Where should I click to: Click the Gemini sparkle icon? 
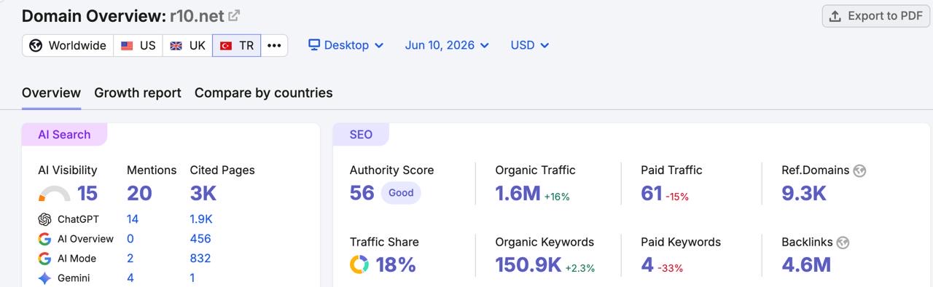[44, 278]
